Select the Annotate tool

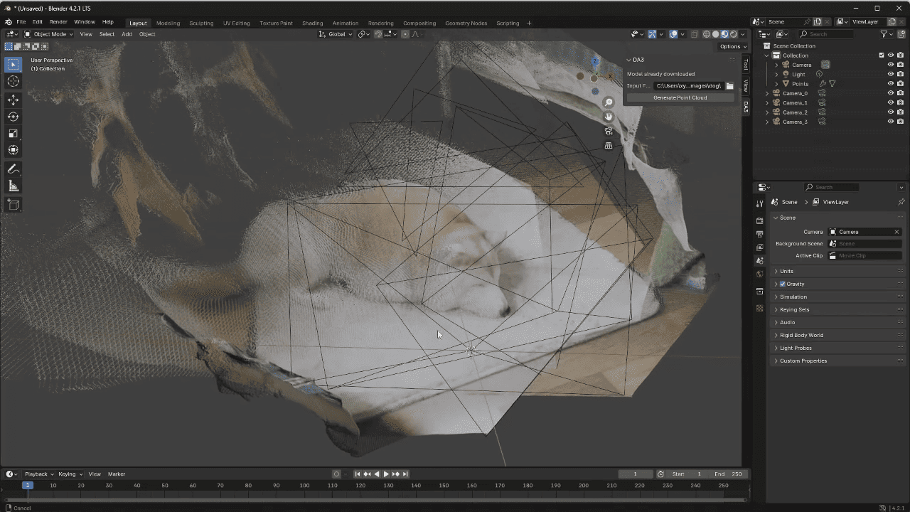(13, 169)
